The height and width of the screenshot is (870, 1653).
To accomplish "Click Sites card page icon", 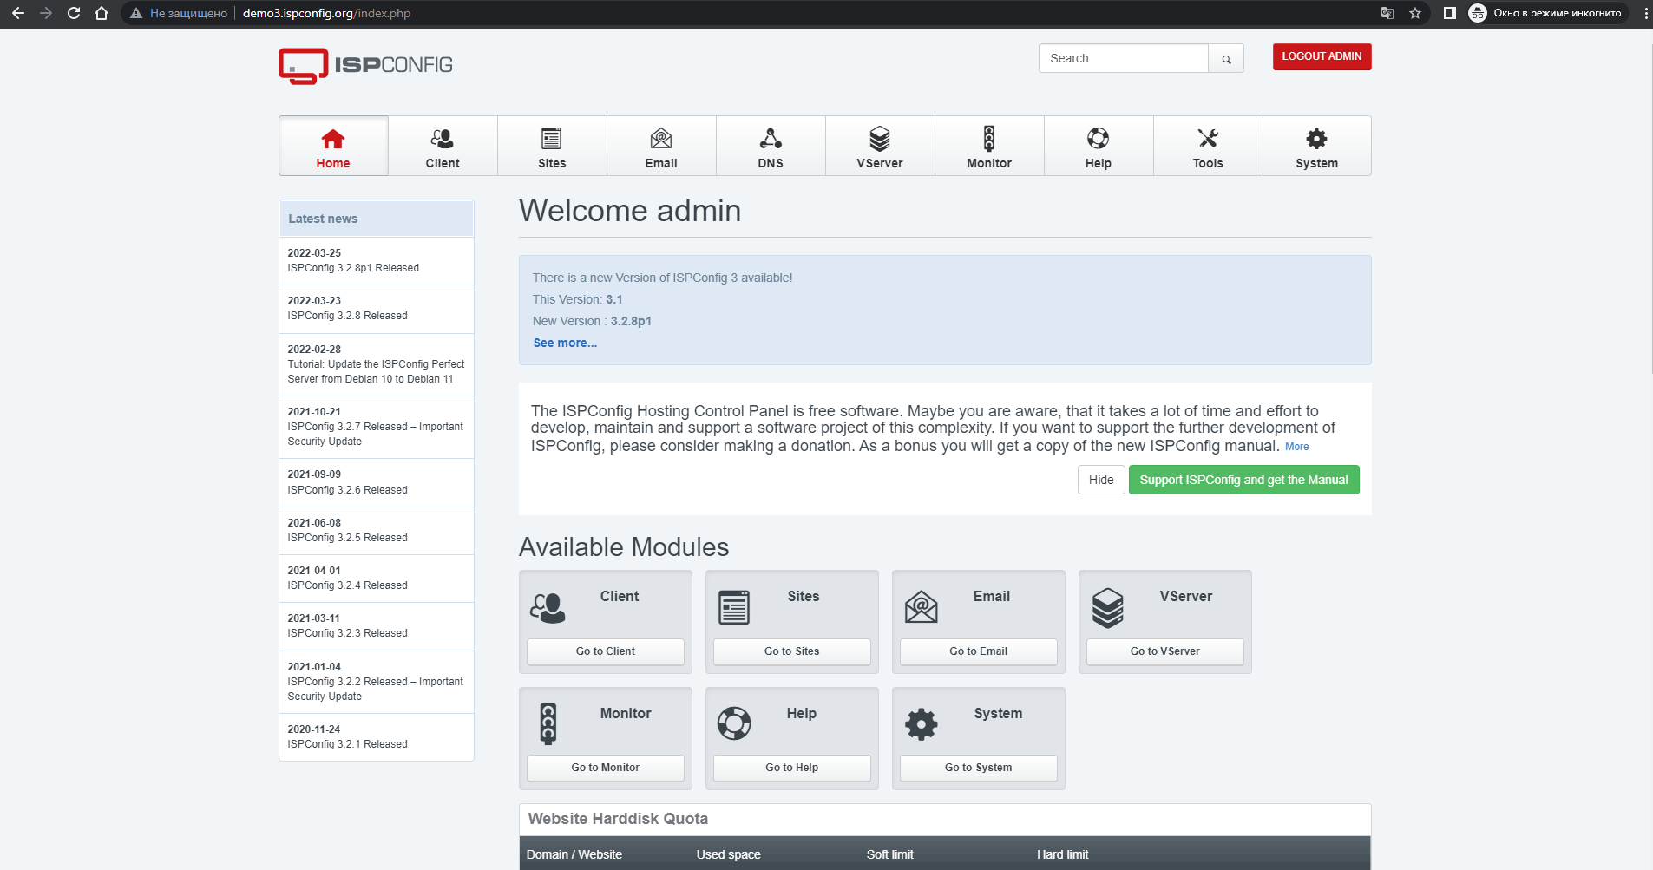I will point(734,607).
